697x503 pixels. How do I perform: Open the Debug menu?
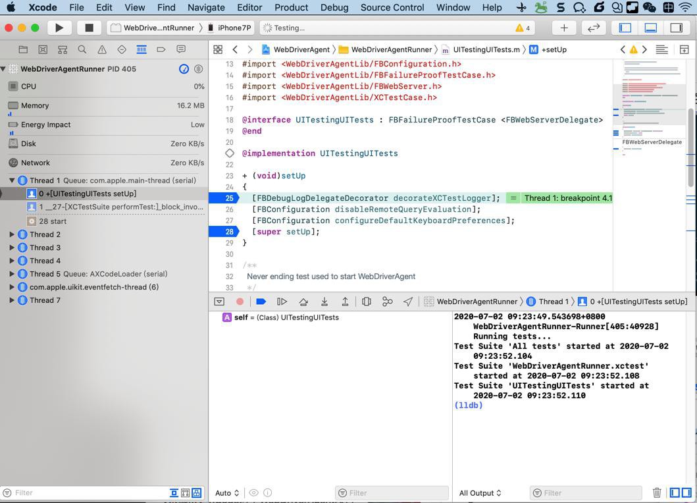pos(334,7)
